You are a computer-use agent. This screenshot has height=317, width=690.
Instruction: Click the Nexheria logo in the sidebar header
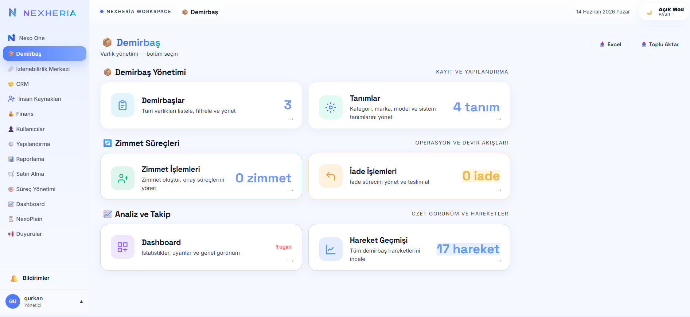[43, 13]
